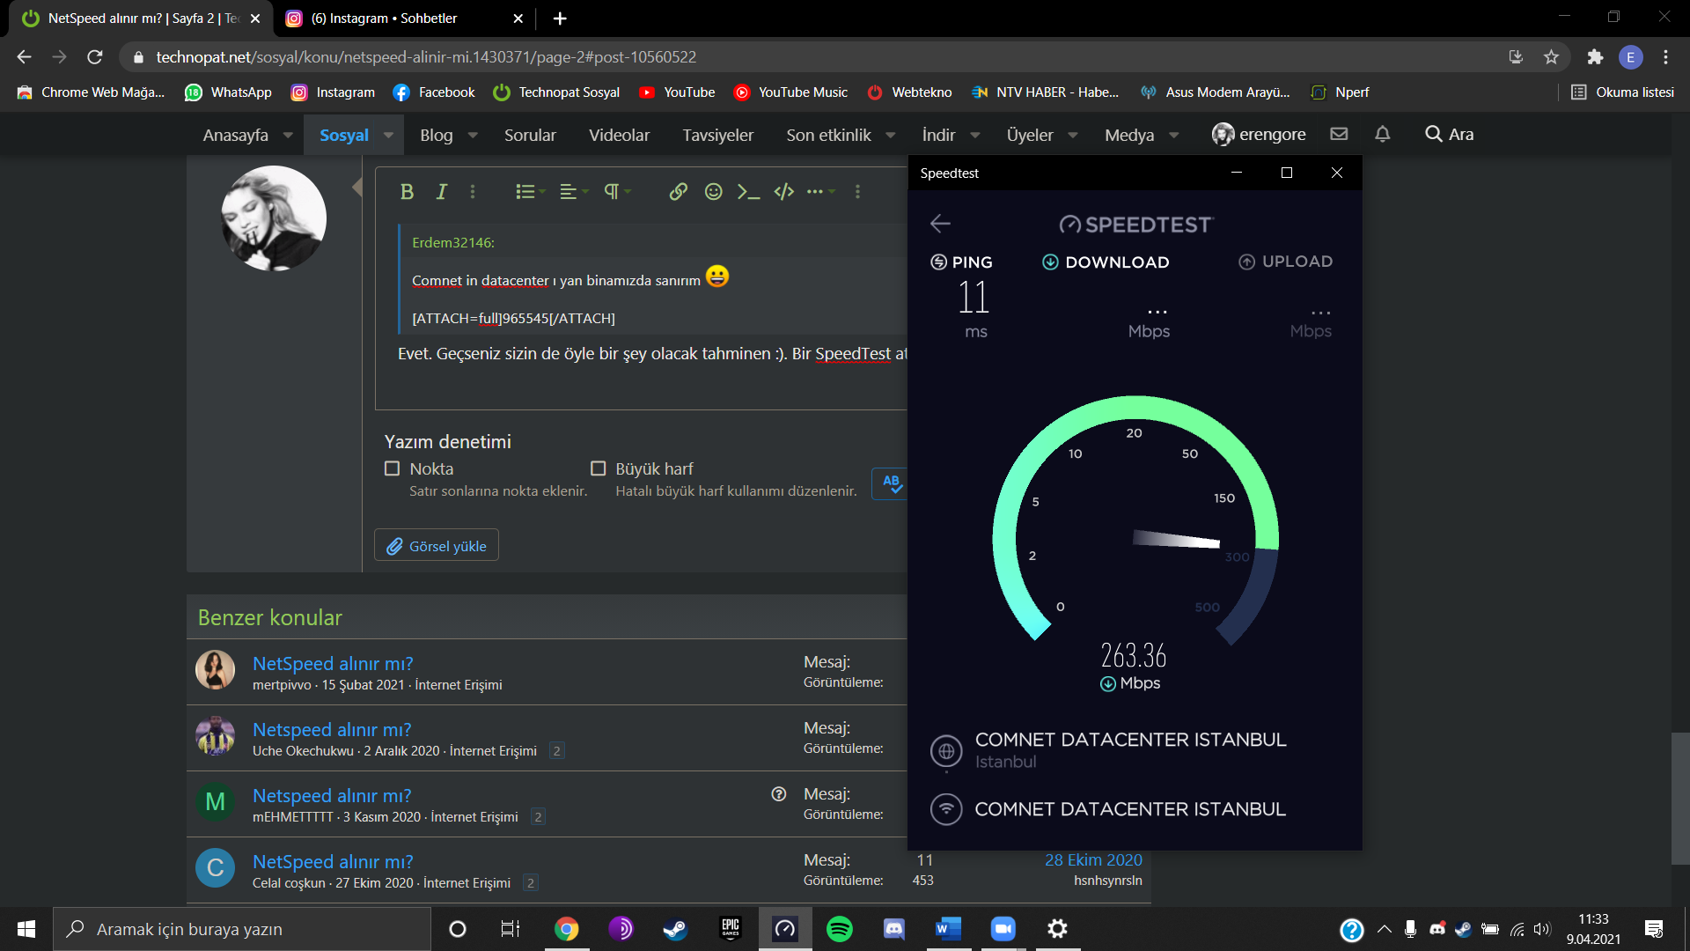Toggle italic text in the editor toolbar

442,192
